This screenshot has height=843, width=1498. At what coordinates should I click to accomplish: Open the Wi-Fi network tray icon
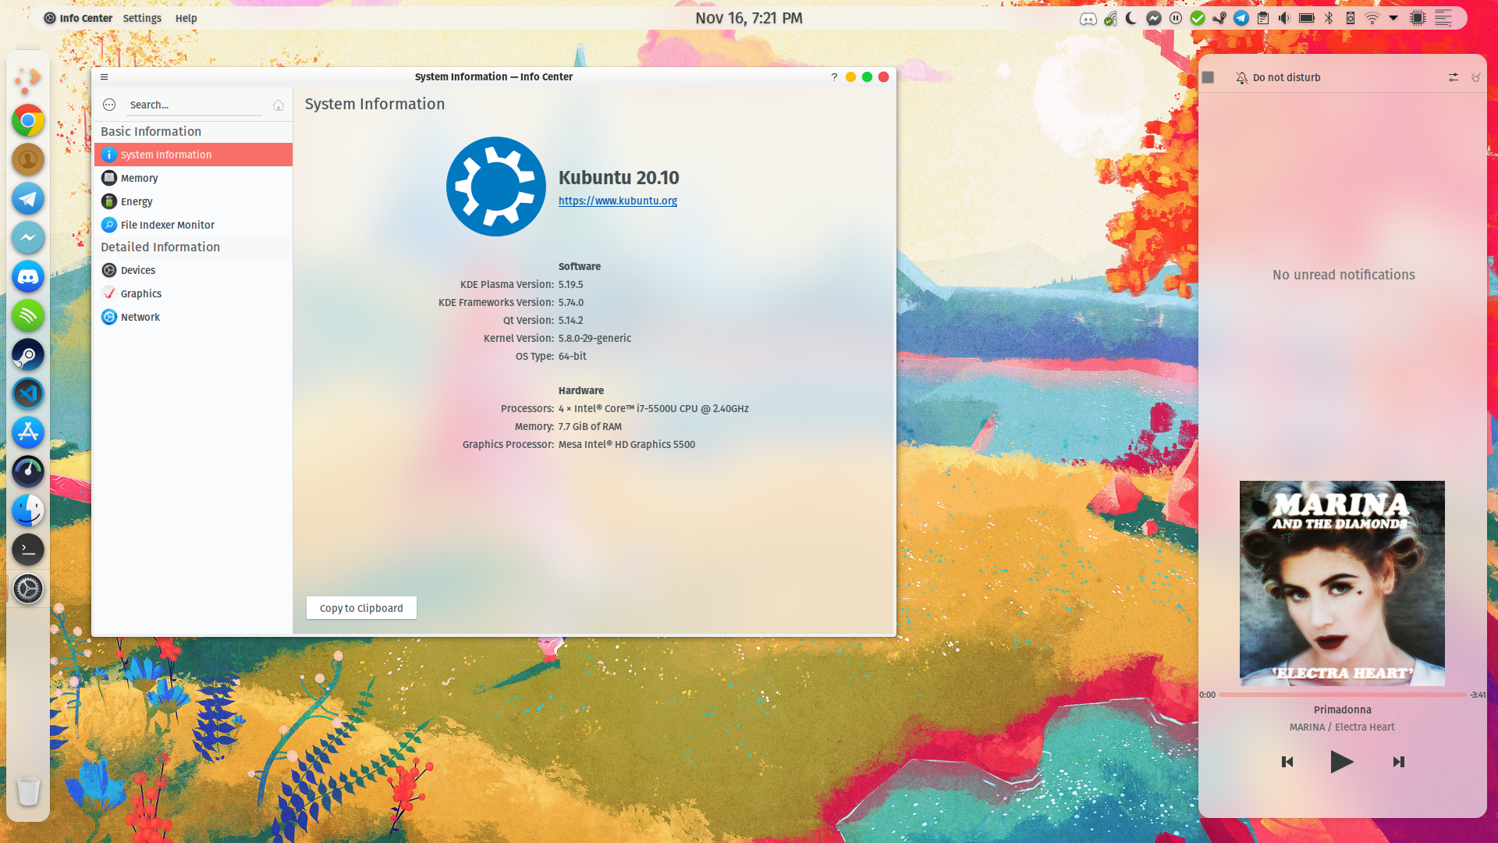pyautogui.click(x=1372, y=18)
